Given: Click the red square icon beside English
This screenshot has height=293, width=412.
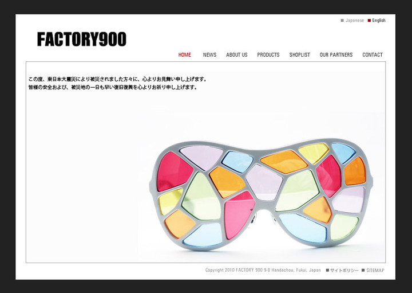Looking at the screenshot, I should point(369,21).
